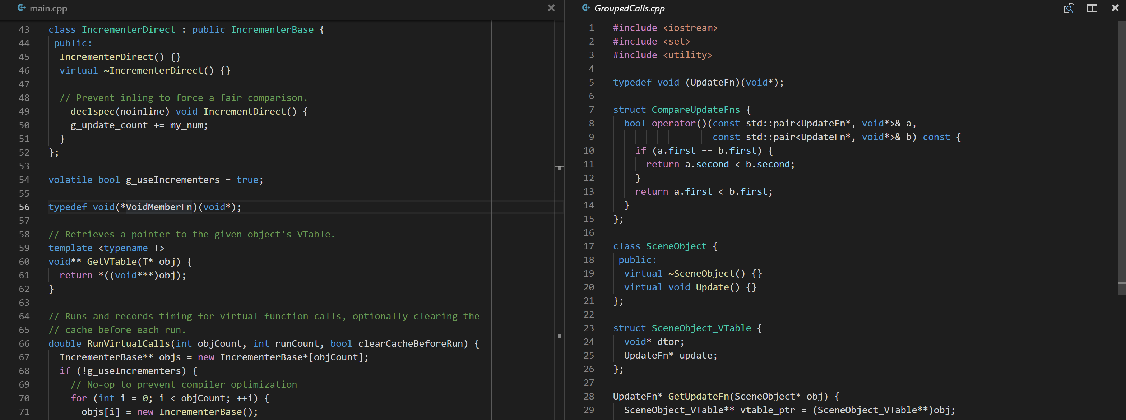Click line number 56 in main.cpp

24,207
